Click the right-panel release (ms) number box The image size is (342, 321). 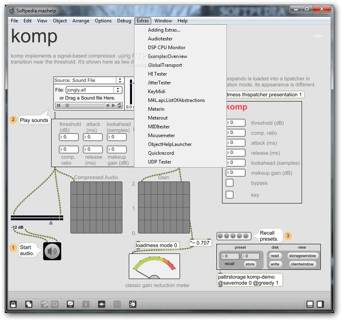tap(236, 153)
